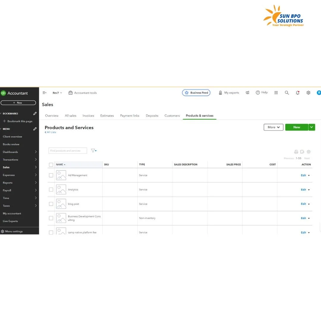Edit the blog post item

pyautogui.click(x=303, y=204)
